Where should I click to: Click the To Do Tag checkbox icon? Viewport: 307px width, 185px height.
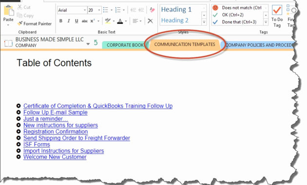[277, 10]
